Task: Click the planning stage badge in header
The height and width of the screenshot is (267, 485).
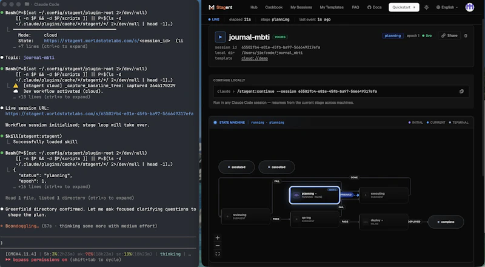Action: coord(392,36)
